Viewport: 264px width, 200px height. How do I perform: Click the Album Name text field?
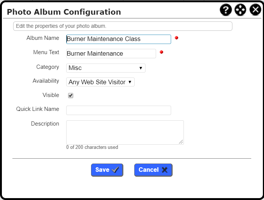coord(118,39)
